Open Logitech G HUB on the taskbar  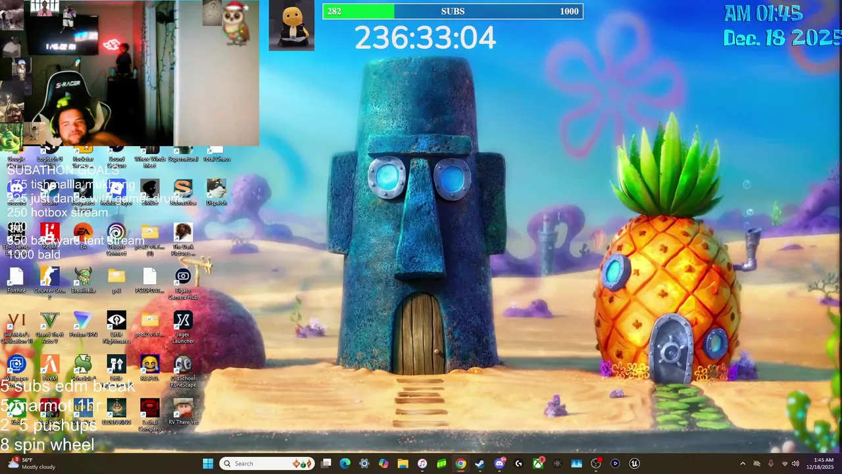point(518,463)
